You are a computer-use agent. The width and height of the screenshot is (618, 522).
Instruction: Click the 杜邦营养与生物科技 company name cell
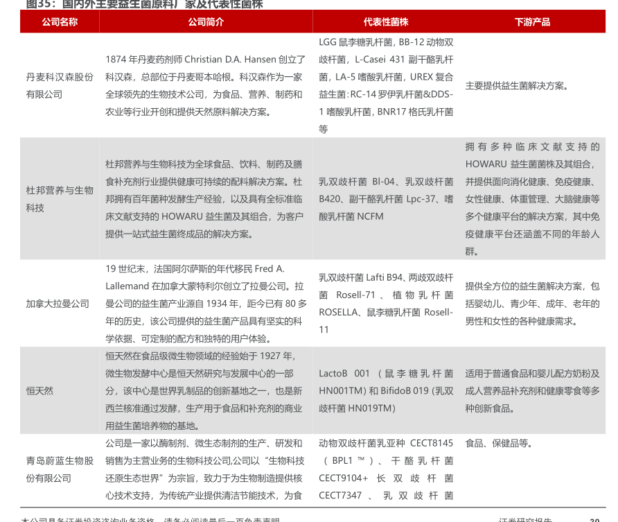[60, 198]
